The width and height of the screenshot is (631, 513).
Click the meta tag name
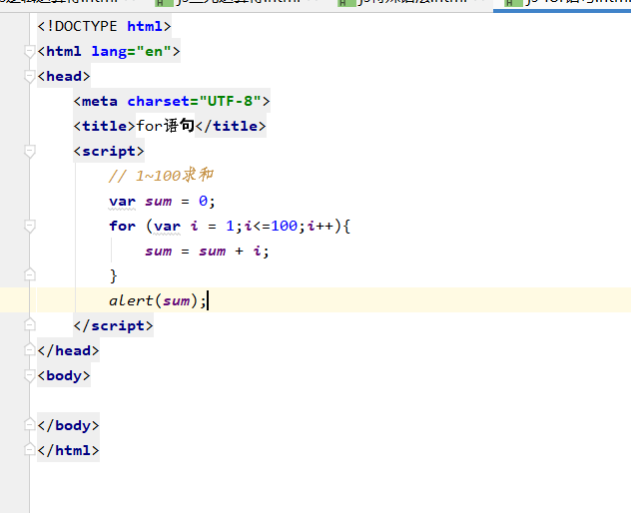click(x=100, y=102)
